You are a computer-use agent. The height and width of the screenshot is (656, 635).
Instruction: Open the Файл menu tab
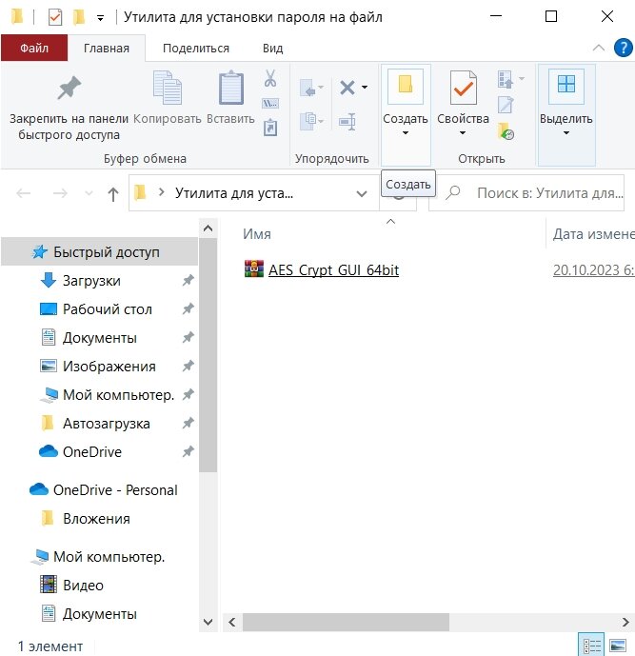pyautogui.click(x=34, y=49)
